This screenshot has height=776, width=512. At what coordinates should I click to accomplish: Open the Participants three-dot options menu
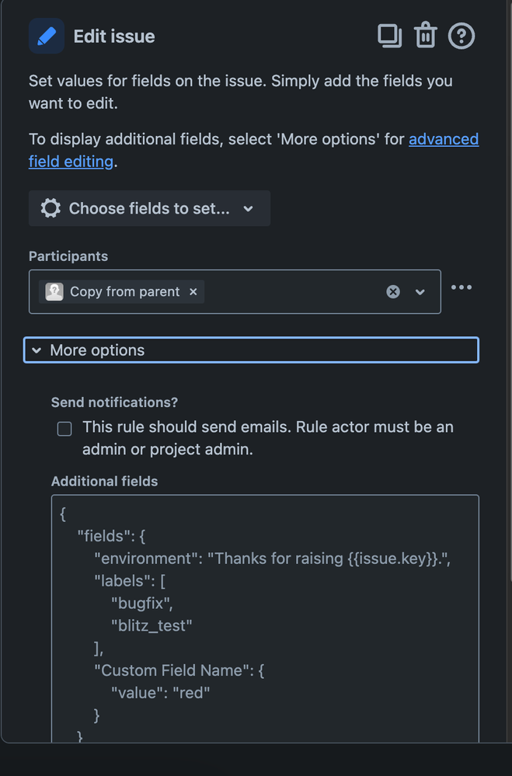coord(461,287)
